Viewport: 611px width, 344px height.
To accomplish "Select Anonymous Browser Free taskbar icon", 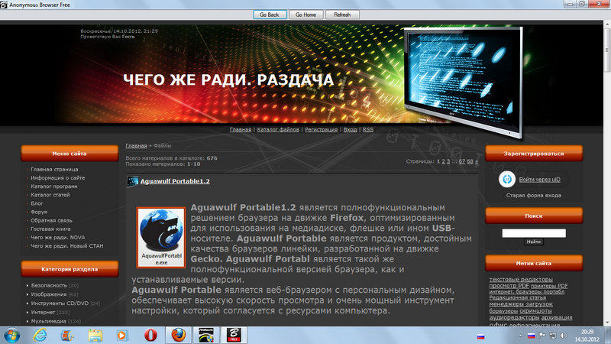I will click(234, 336).
